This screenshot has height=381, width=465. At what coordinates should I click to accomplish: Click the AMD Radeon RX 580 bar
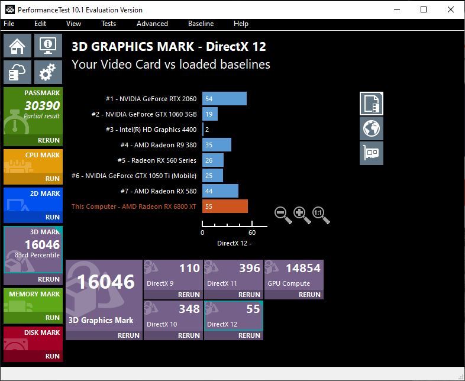coord(220,191)
